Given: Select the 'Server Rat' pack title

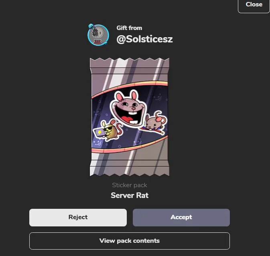Looking at the screenshot, I should 130,195.
